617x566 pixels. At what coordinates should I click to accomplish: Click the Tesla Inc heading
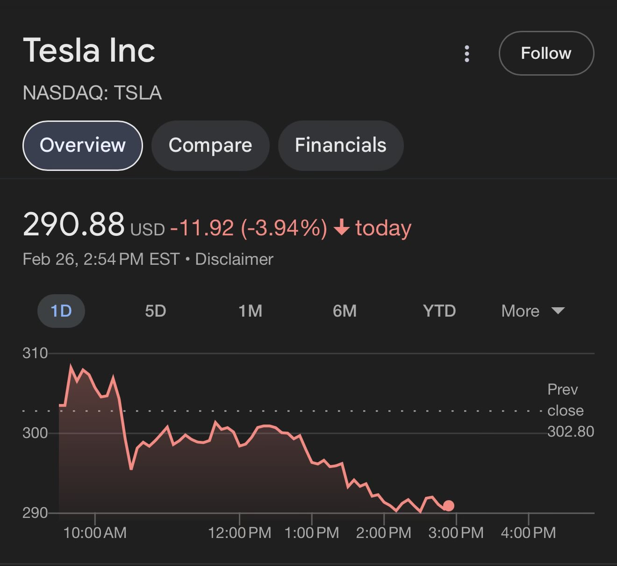coord(89,50)
